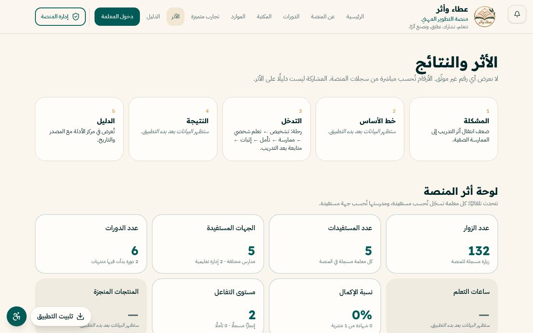The height and width of the screenshot is (333, 533).
Task: Open الدليل in the navigation
Action: click(153, 17)
